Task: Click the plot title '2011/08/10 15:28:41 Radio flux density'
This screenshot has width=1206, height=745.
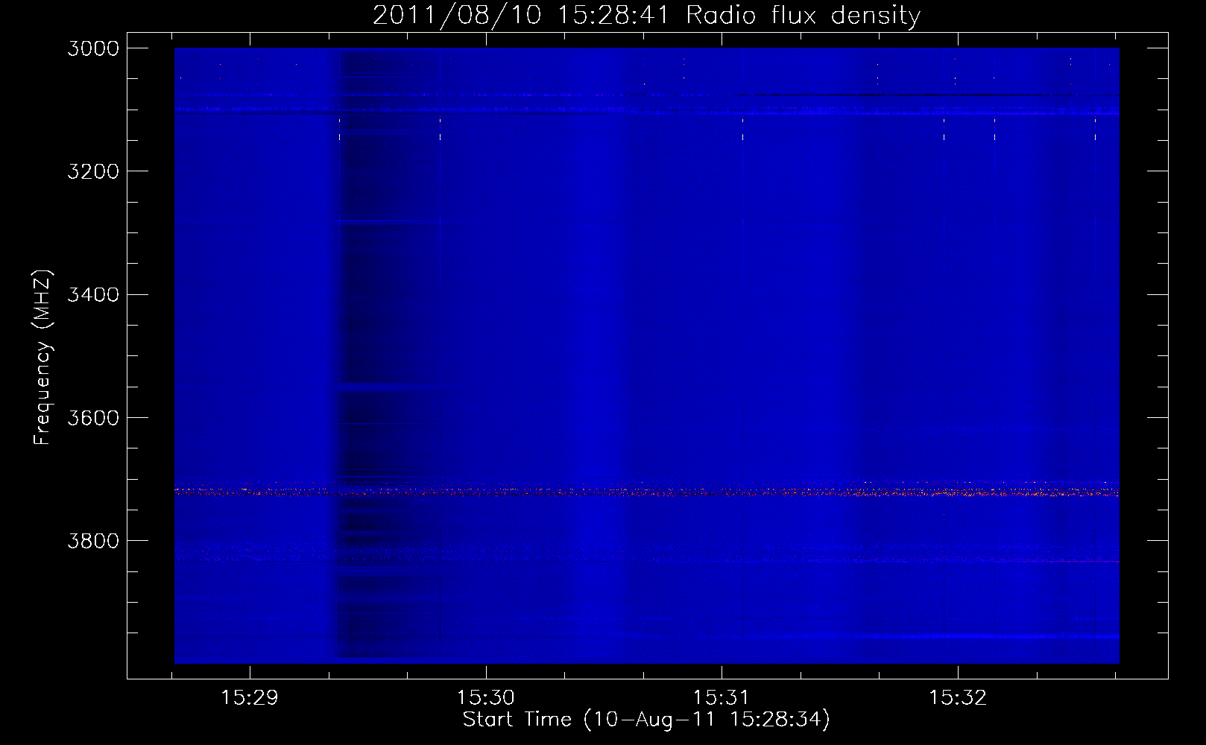Action: coord(646,16)
